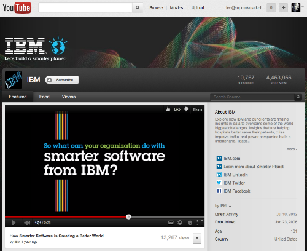Expand the About IBM description with more

point(292,149)
